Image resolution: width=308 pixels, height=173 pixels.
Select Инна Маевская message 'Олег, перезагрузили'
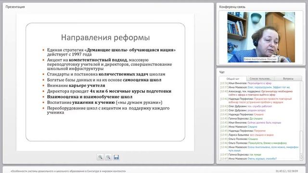pyautogui.click(x=255, y=87)
